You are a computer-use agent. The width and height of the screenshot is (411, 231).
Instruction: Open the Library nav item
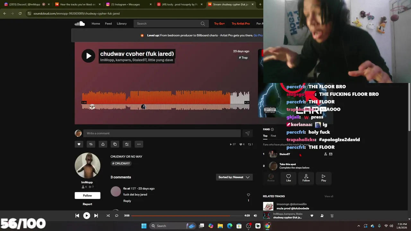coord(122,23)
